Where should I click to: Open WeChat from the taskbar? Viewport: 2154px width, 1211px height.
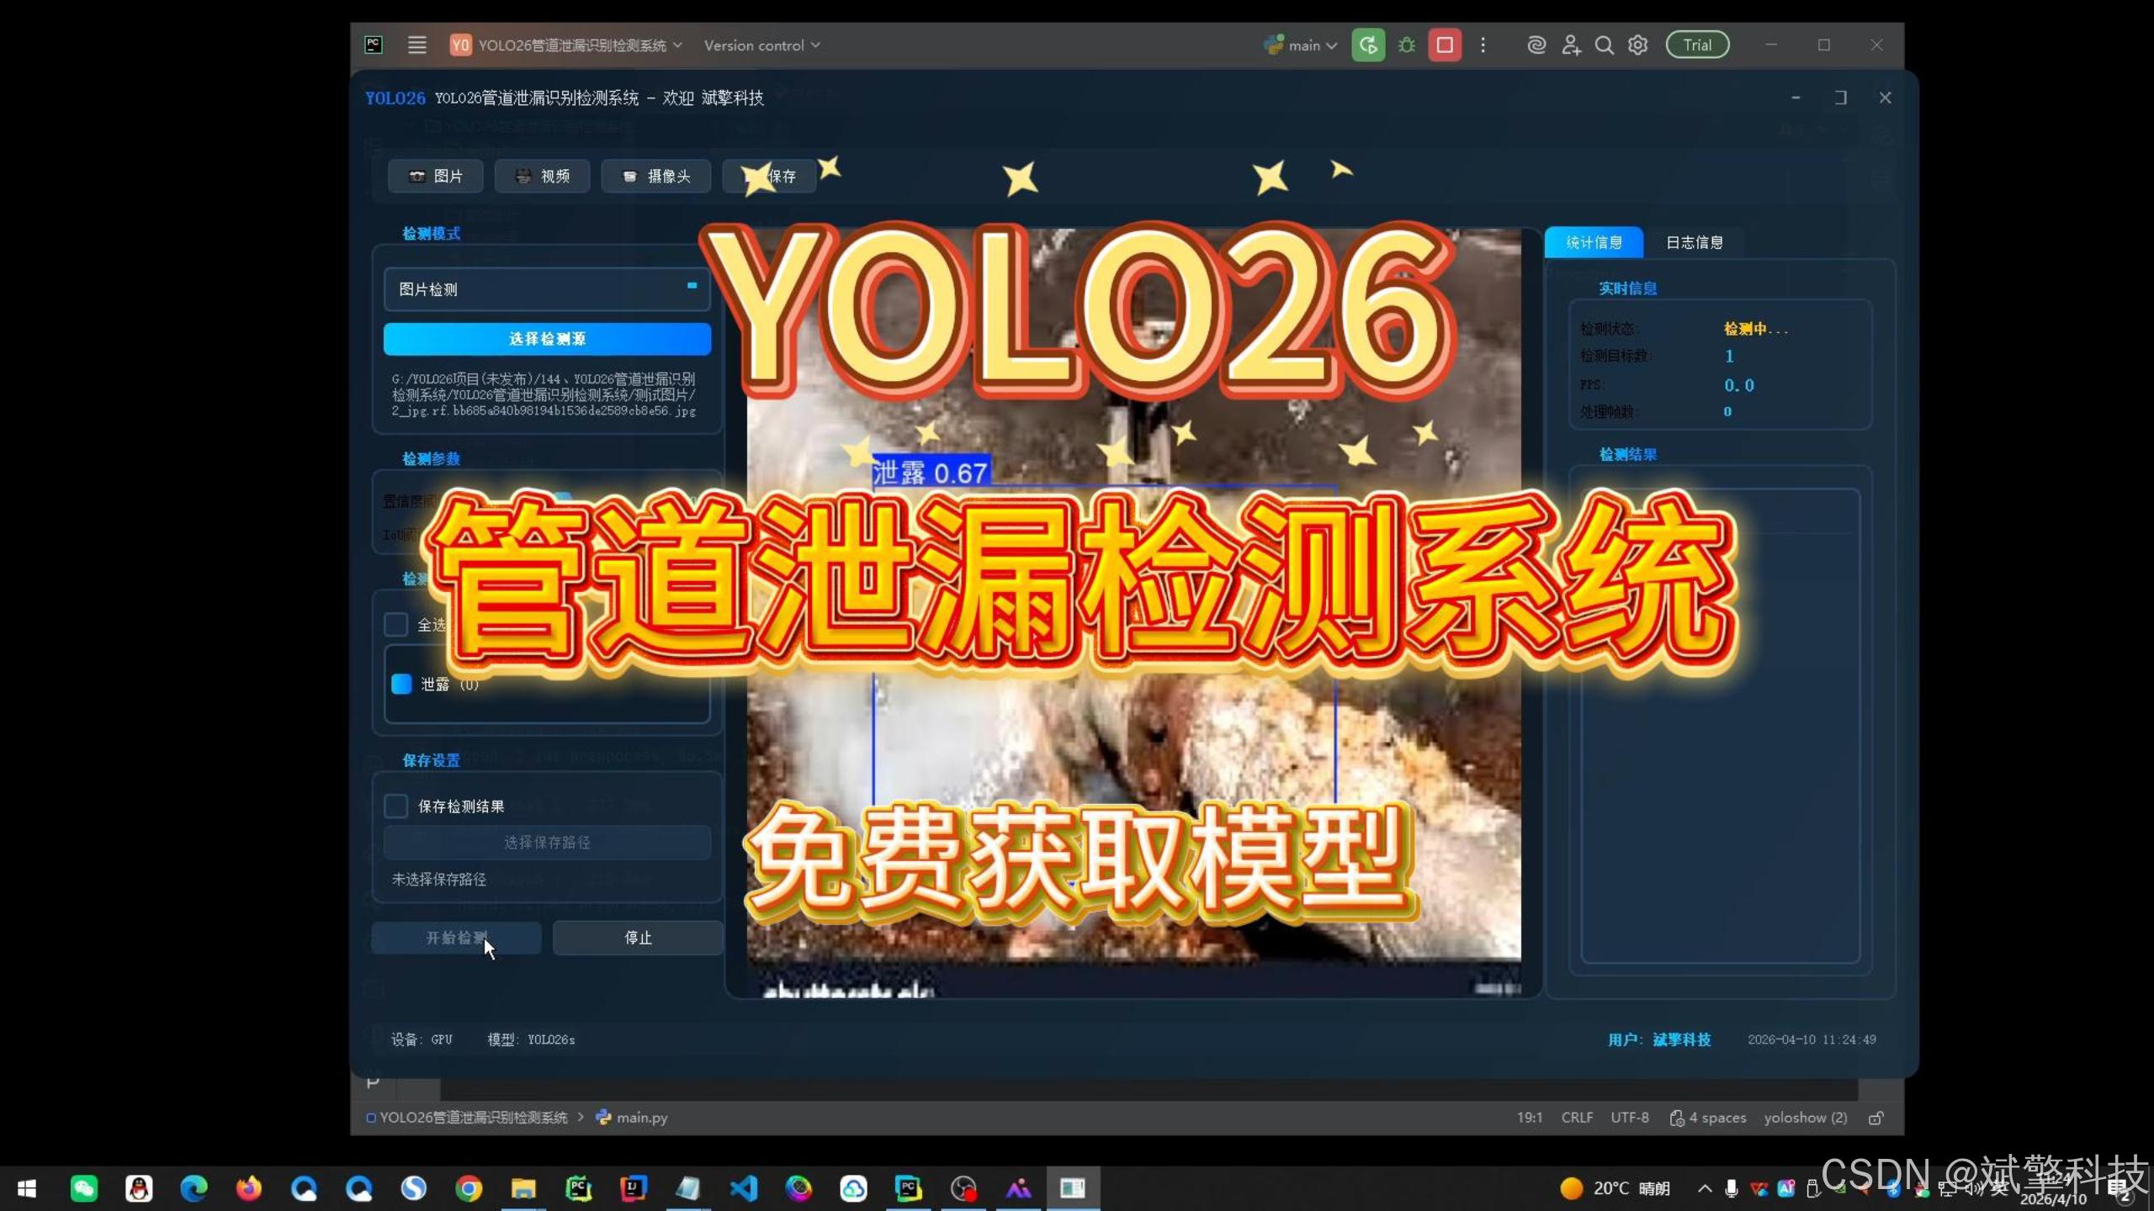tap(84, 1188)
